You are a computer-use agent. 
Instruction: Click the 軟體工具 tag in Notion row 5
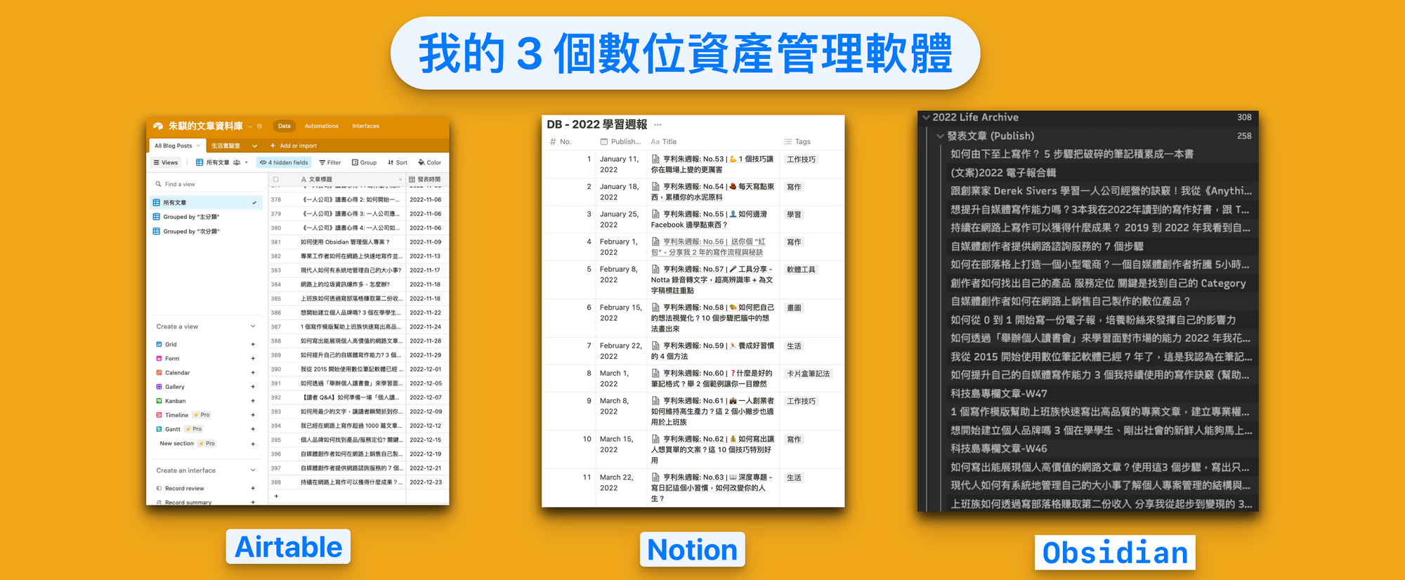click(802, 270)
